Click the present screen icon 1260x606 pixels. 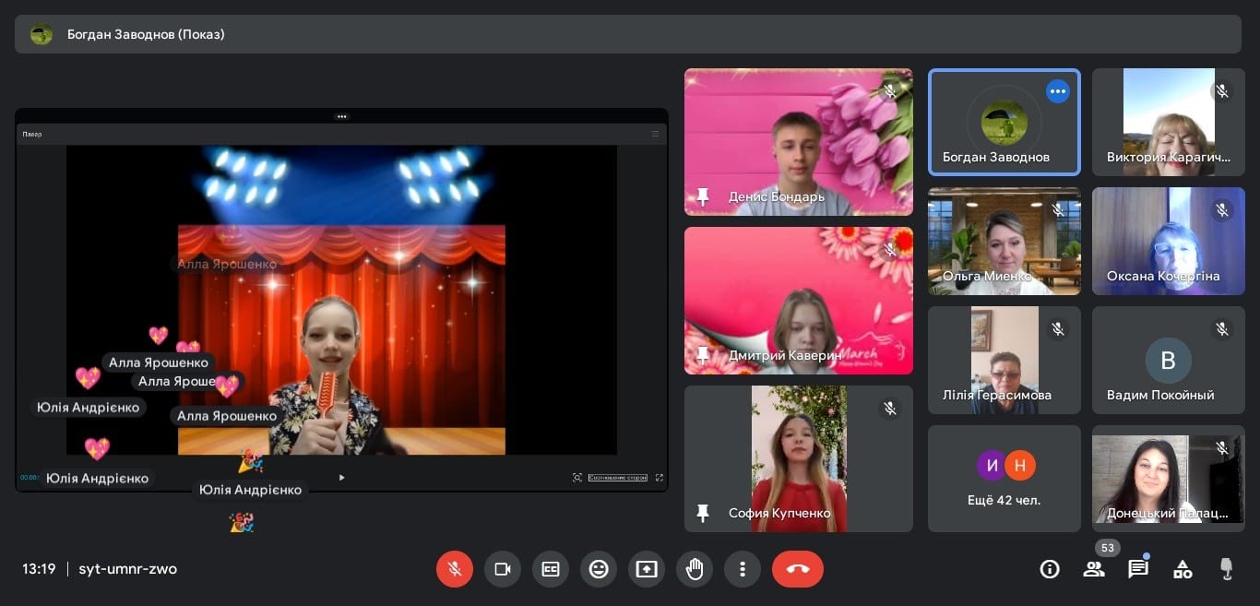[647, 569]
